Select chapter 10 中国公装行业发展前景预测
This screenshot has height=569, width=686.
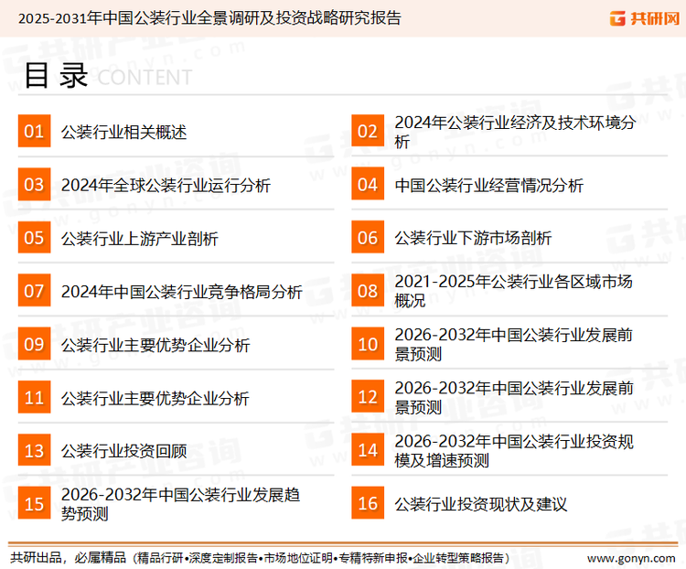[x=514, y=345]
